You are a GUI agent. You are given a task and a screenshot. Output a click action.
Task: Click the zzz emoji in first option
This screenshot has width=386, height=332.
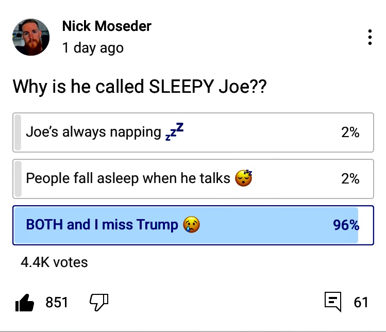point(174,132)
